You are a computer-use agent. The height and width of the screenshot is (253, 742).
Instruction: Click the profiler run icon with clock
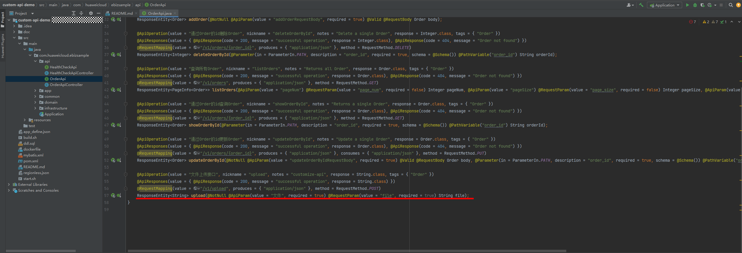tap(709, 5)
